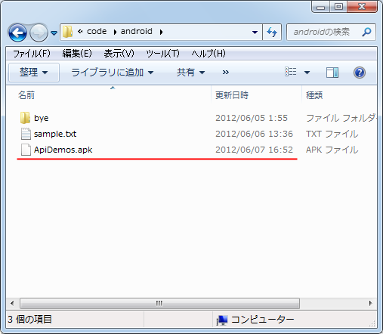The height and width of the screenshot is (334, 383).
Task: Click the magnifier search icon
Action: tap(366, 32)
